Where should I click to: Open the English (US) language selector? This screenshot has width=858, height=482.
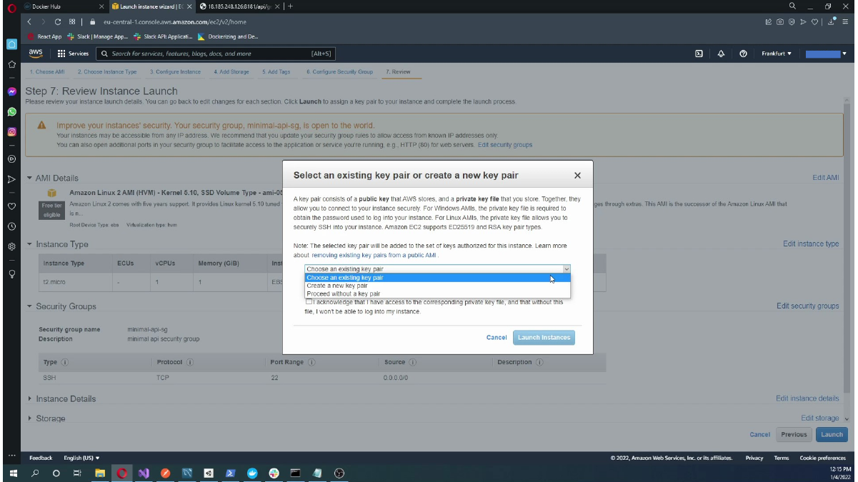point(81,458)
